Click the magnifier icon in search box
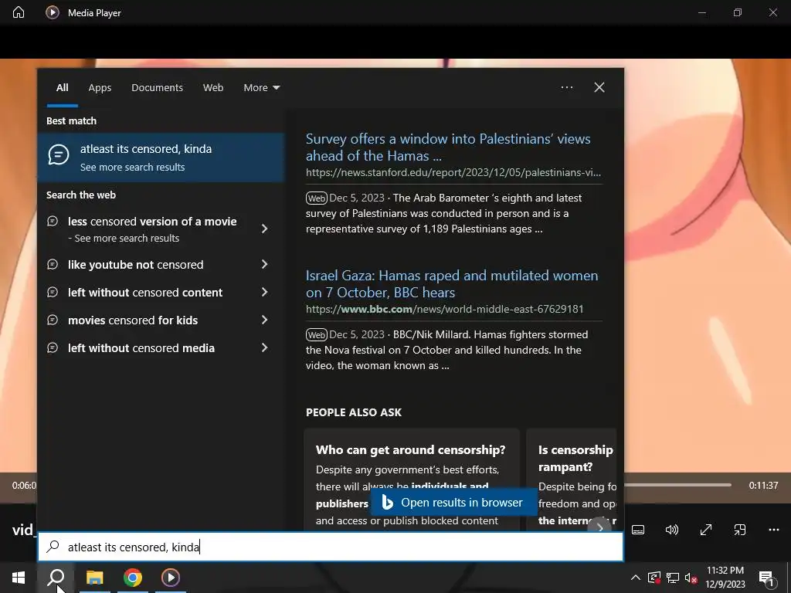 tap(53, 547)
